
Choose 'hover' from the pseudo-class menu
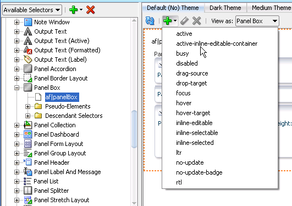click(x=220, y=103)
